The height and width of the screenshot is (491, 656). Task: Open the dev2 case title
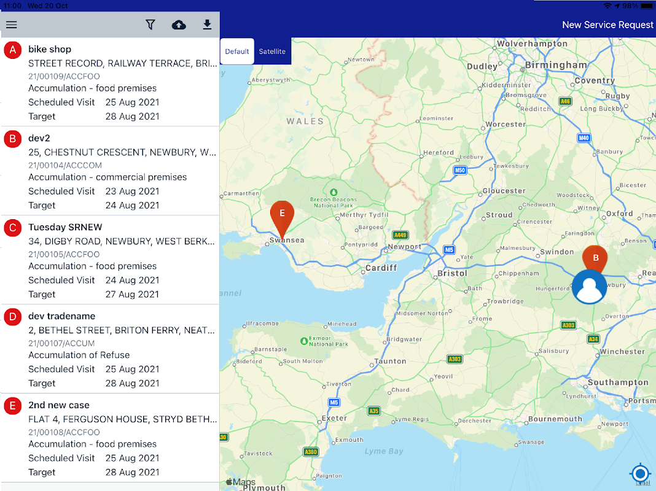39,138
